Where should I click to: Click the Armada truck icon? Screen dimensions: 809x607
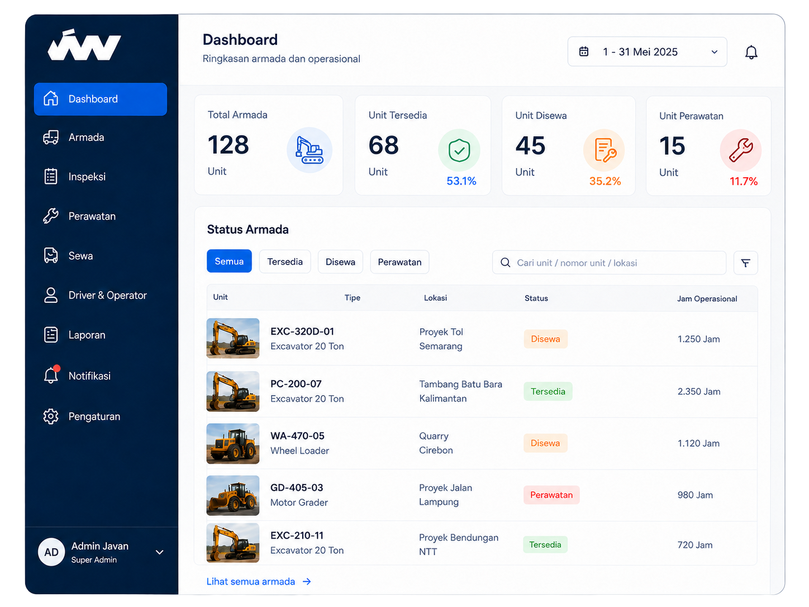click(51, 137)
